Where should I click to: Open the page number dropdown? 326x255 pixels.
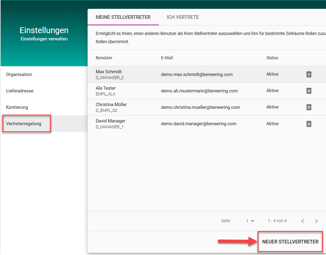250,221
